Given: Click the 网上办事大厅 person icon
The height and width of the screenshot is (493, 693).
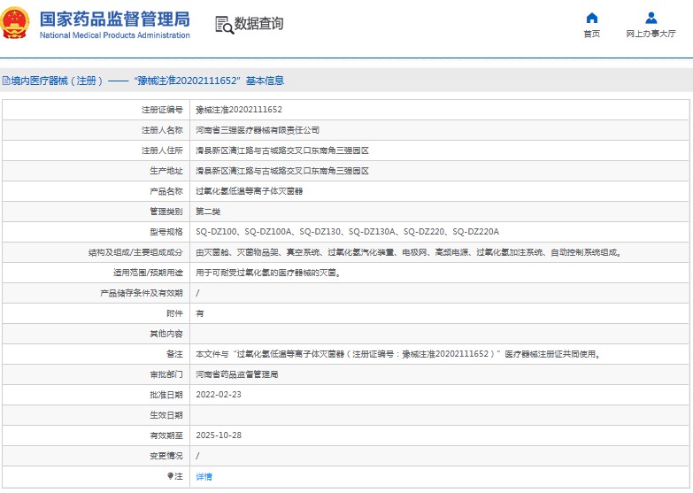Looking at the screenshot, I should 651,18.
